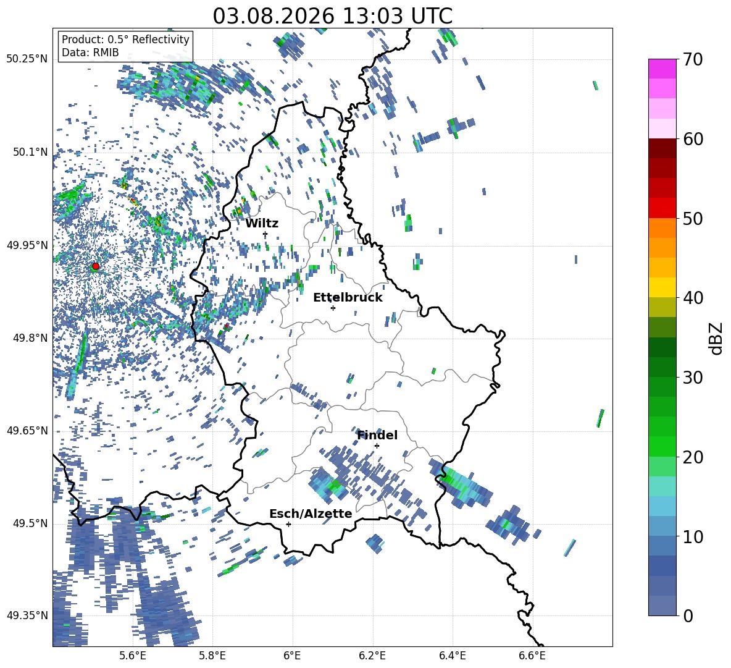Click the 03.08.2026 13:03 UTC title
The height and width of the screenshot is (668, 731).
(x=332, y=16)
